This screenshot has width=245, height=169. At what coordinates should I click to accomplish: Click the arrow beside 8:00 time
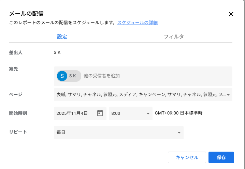[148, 113]
